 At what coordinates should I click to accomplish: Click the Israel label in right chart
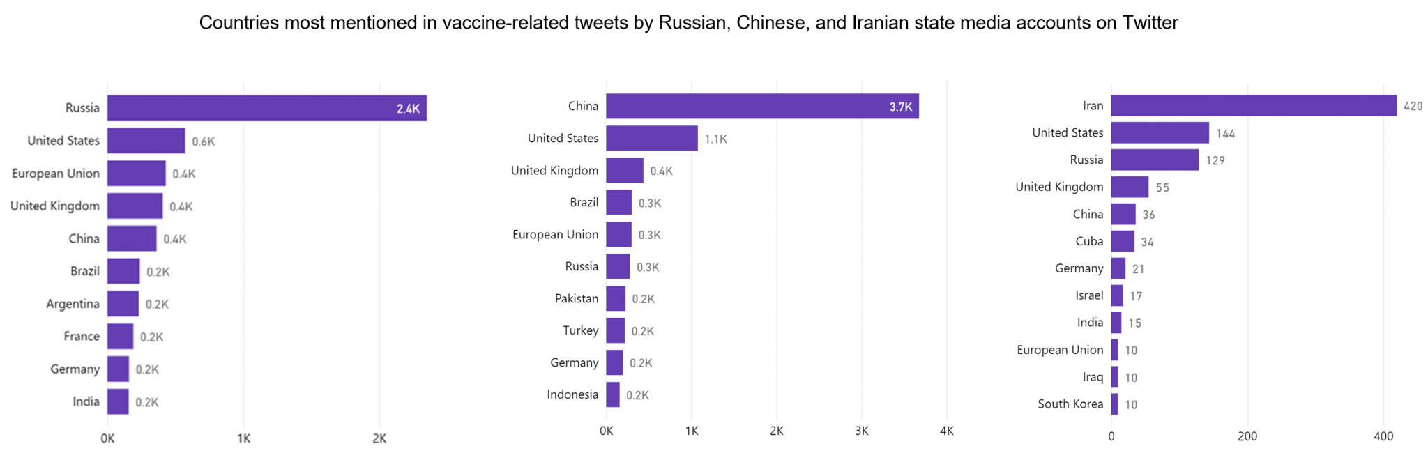pyautogui.click(x=1089, y=295)
